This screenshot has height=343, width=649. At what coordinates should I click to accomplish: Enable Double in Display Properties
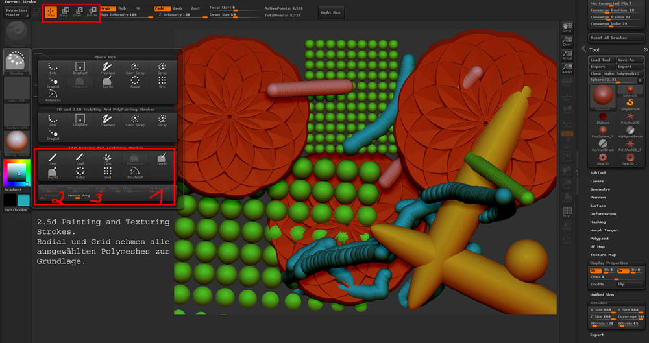(597, 284)
